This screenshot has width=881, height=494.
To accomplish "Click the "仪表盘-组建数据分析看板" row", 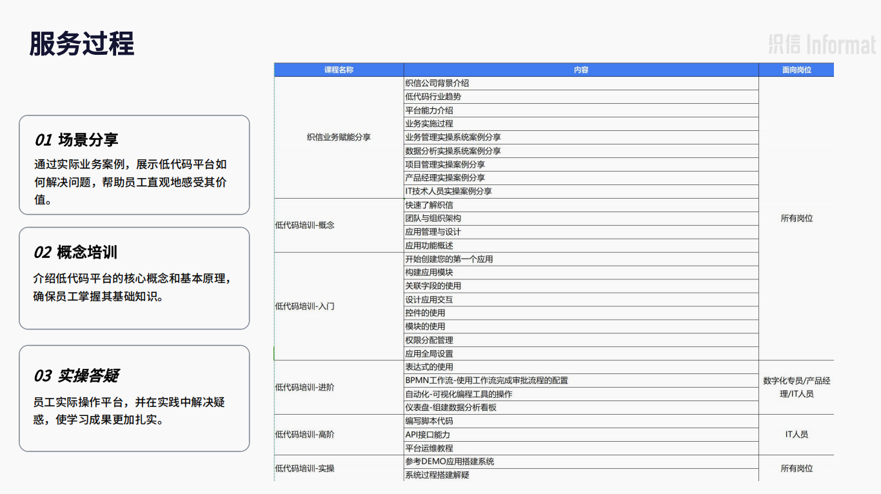I will pos(581,408).
